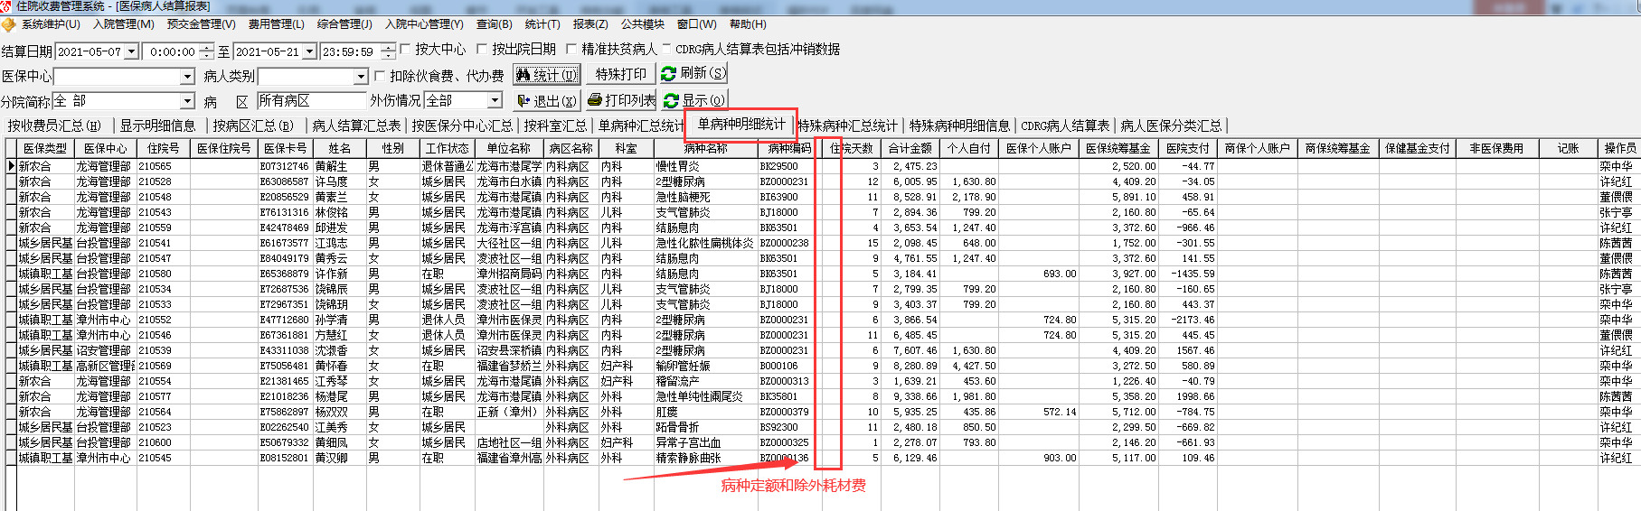Enable 扣除伙食费、代办费 checkbox

[380, 76]
